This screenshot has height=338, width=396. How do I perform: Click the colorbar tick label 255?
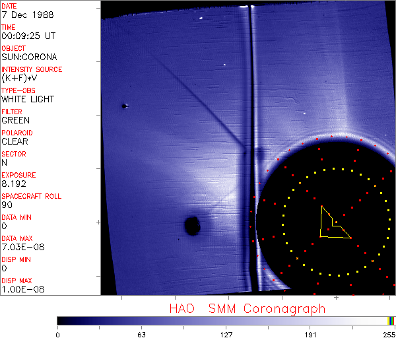click(x=389, y=333)
